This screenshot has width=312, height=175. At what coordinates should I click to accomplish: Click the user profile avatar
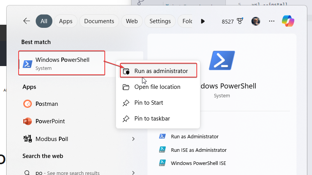click(x=256, y=21)
